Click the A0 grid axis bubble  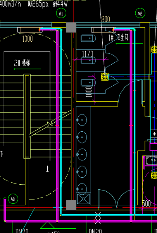[x=13, y=199]
